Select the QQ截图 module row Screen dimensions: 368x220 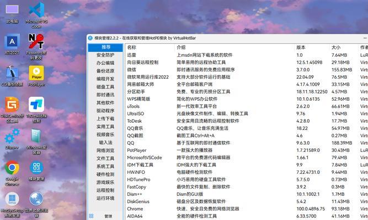[247, 135]
